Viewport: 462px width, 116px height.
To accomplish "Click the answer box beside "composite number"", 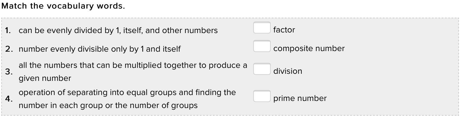I will [262, 46].
